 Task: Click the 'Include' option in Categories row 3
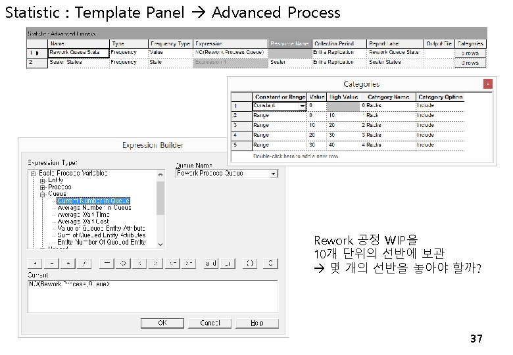pyautogui.click(x=440, y=126)
